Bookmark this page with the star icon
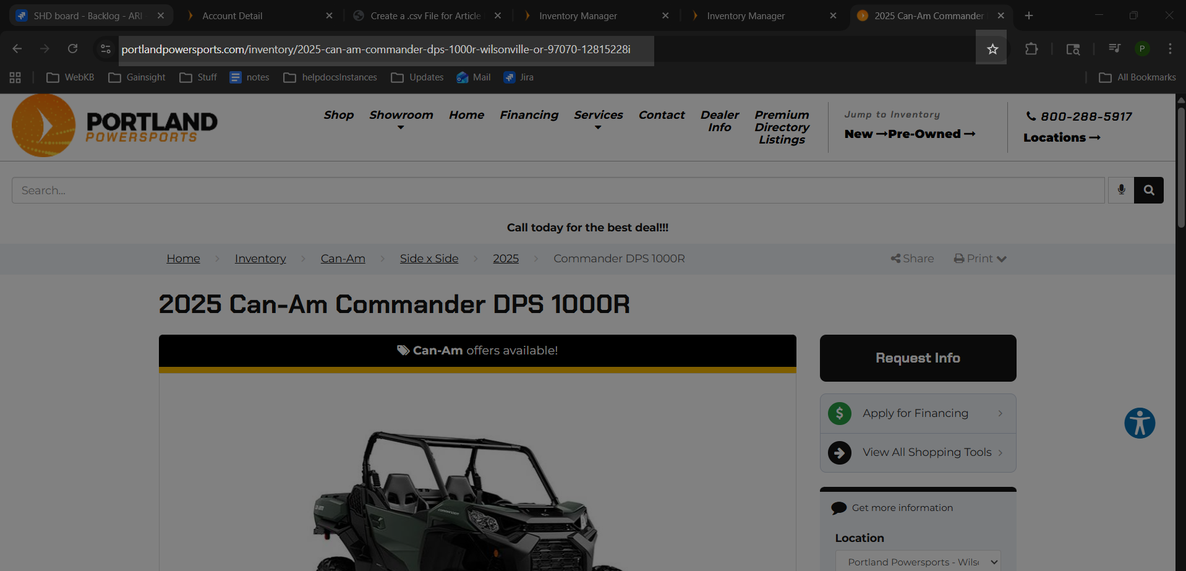The width and height of the screenshot is (1186, 571). [x=992, y=49]
